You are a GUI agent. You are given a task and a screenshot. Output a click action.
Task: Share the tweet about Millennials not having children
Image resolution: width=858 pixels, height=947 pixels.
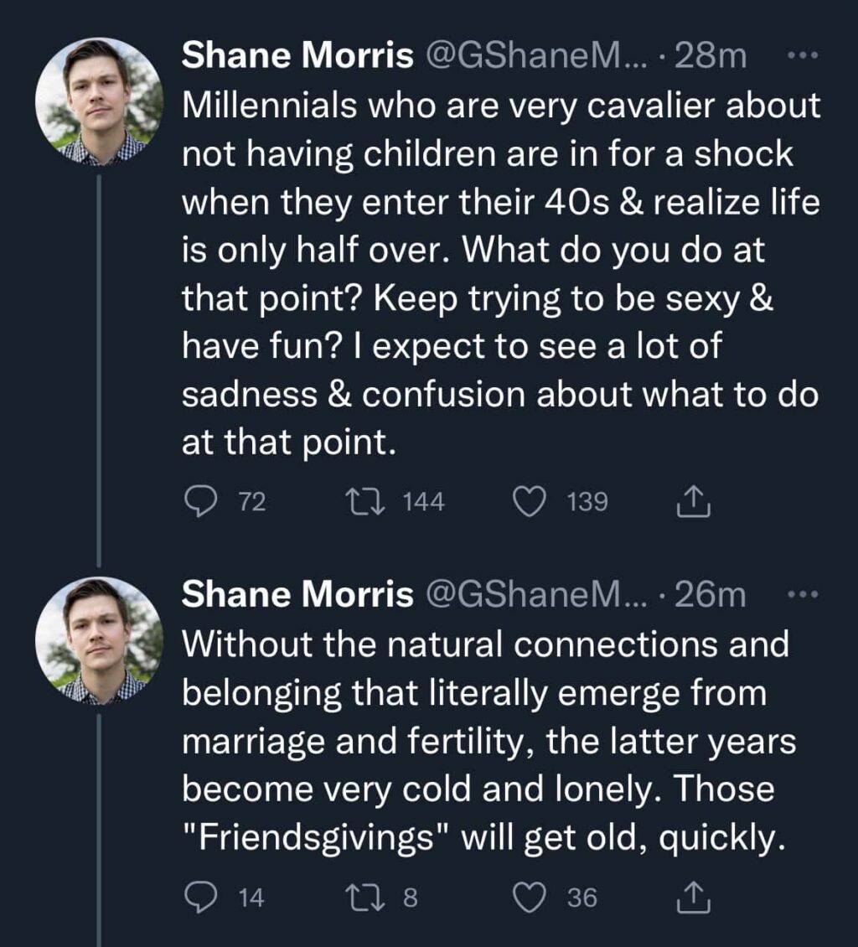[x=693, y=501]
